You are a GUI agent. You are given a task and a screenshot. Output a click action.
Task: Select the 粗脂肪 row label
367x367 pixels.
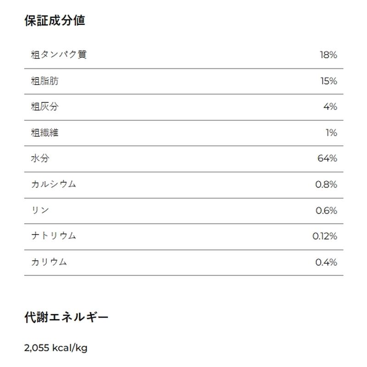44,81
